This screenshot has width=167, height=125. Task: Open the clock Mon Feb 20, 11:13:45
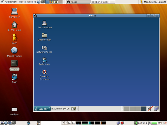pos(155,2)
